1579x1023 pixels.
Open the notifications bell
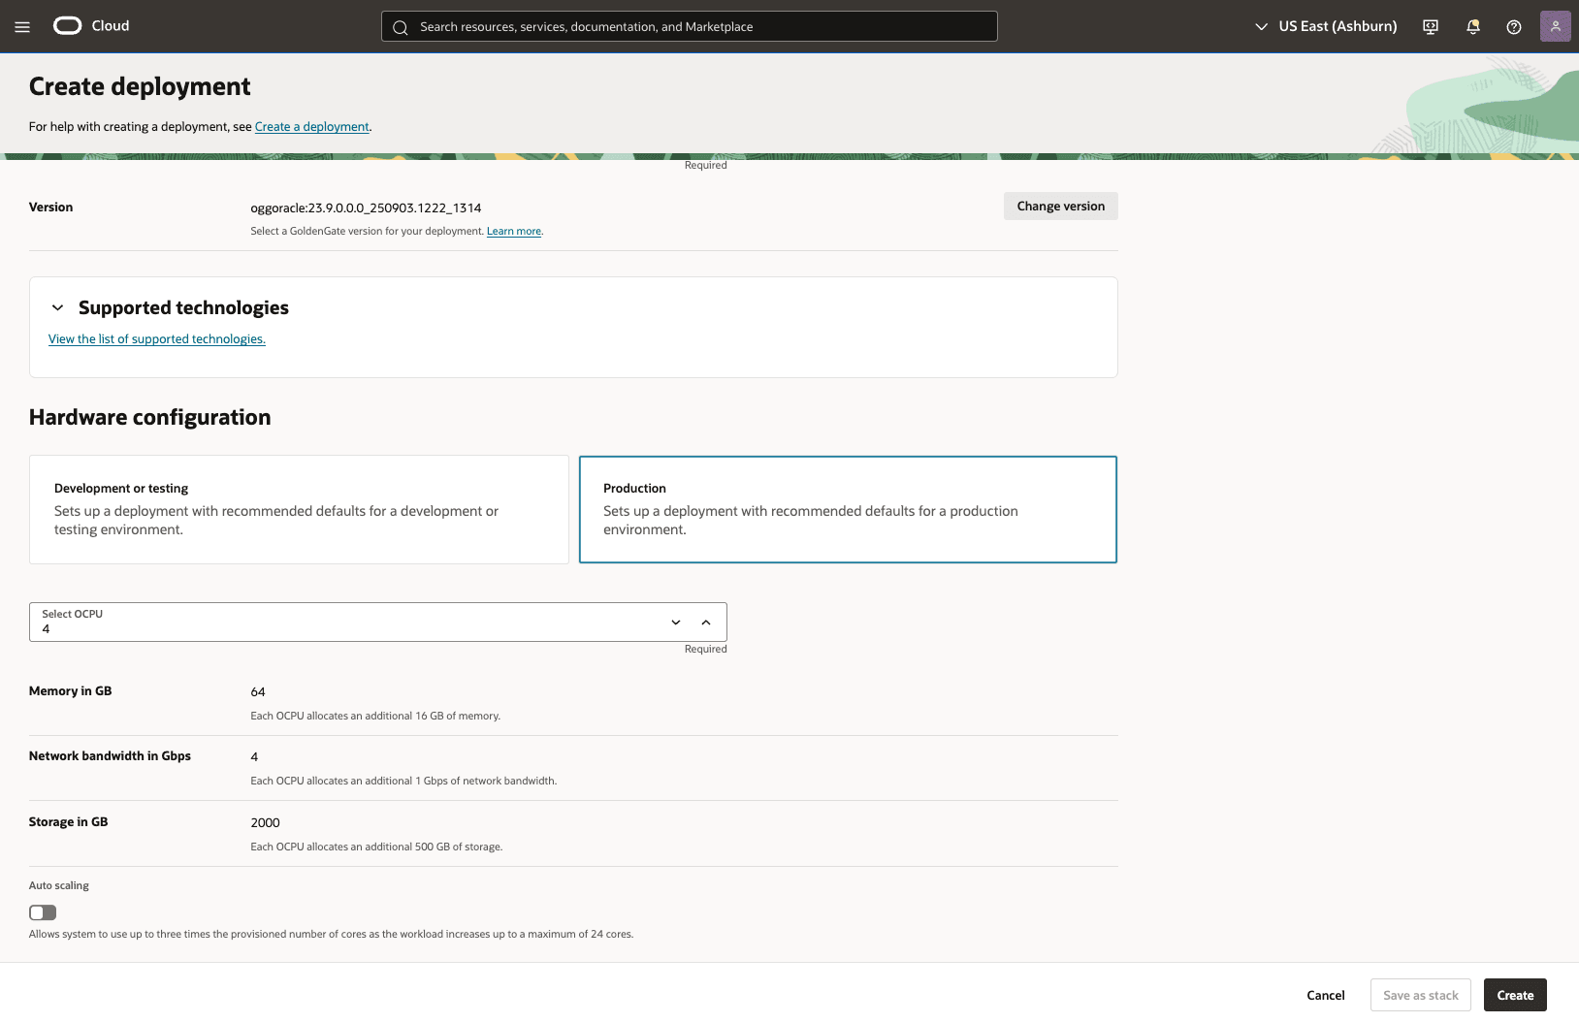(1472, 26)
